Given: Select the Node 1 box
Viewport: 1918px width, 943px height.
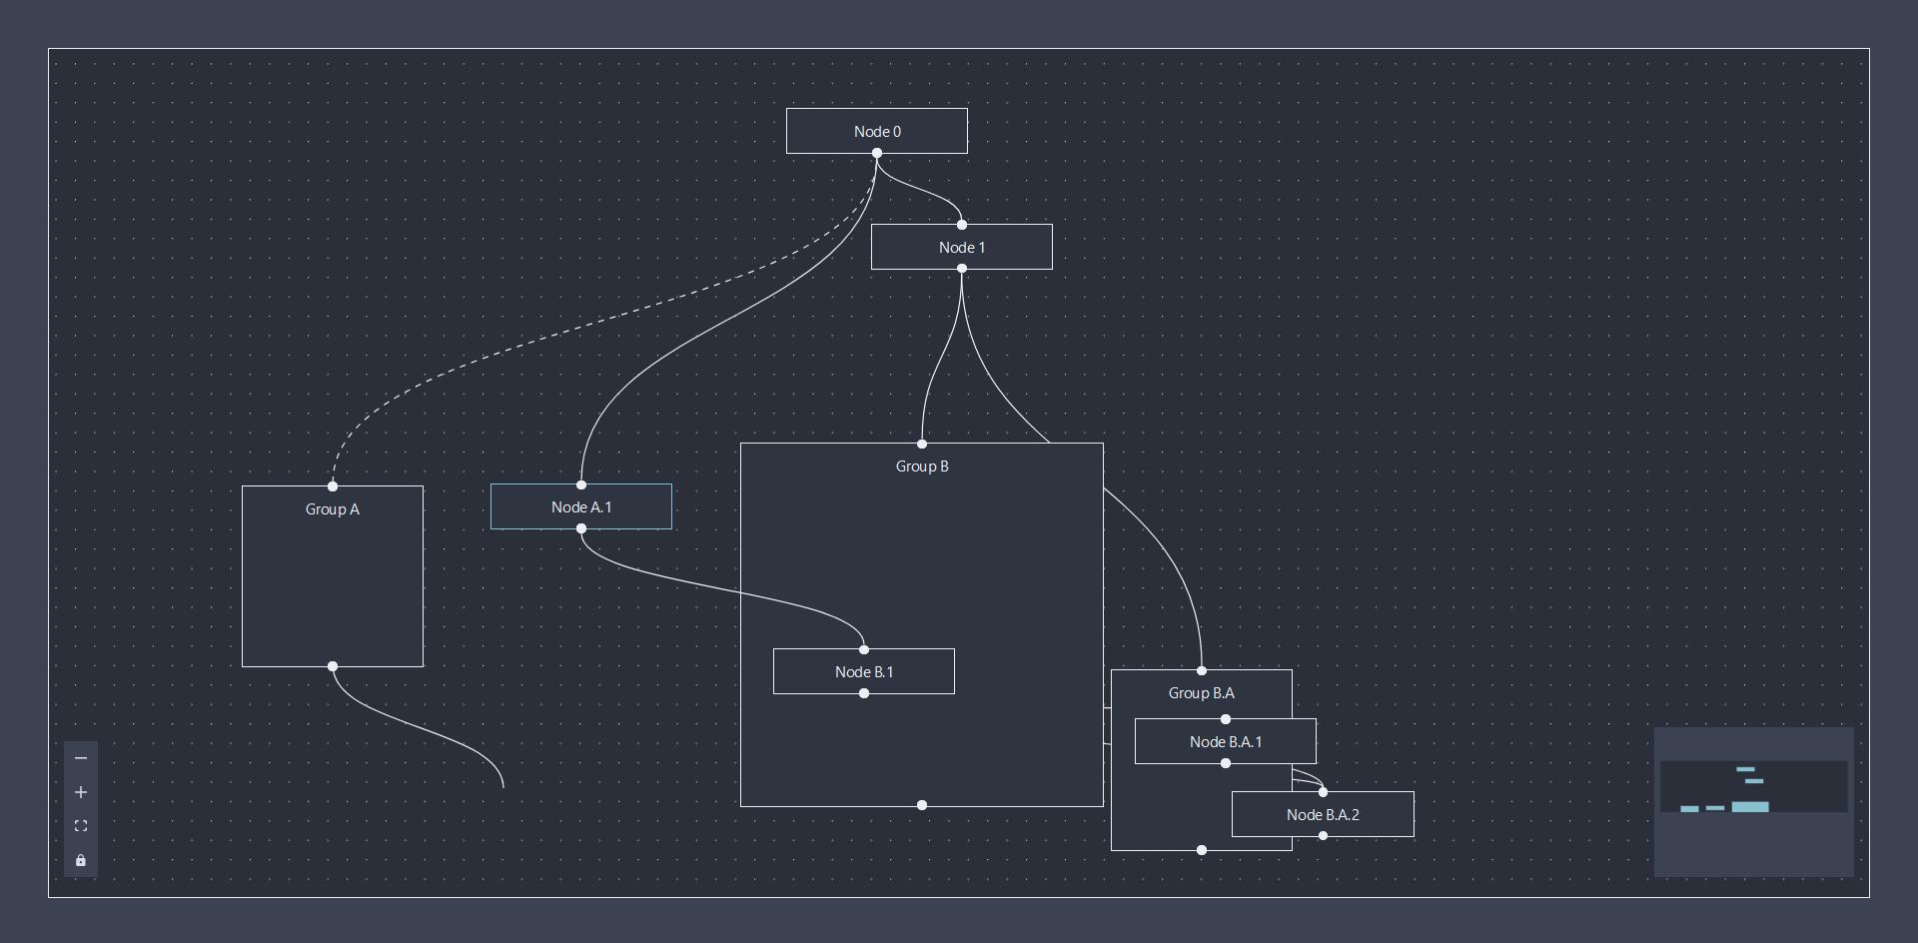Looking at the screenshot, I should [x=961, y=247].
